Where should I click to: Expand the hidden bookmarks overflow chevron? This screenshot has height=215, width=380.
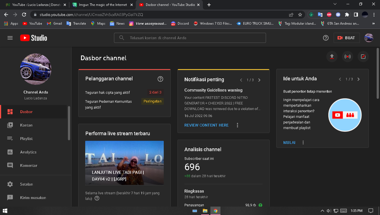click(373, 23)
